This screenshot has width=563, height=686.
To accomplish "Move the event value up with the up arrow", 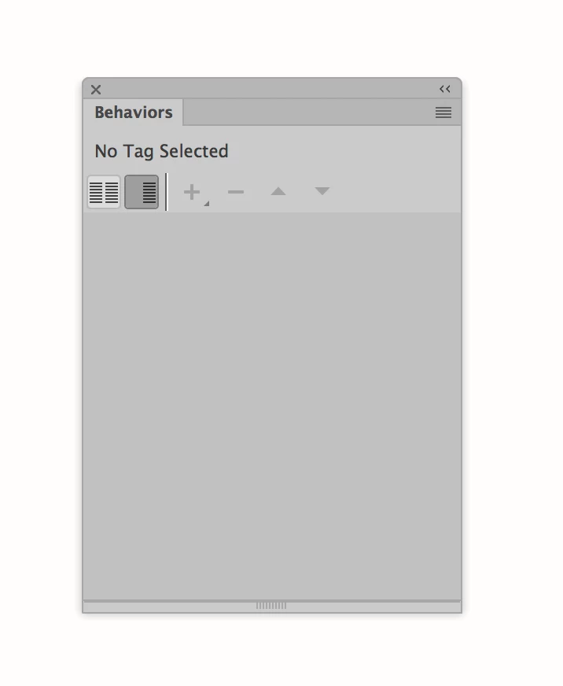I will (278, 191).
